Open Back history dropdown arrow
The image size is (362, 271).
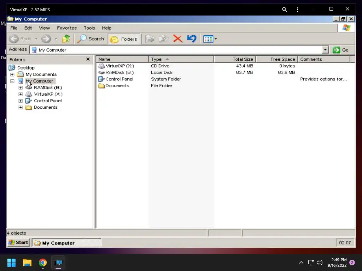[36, 39]
